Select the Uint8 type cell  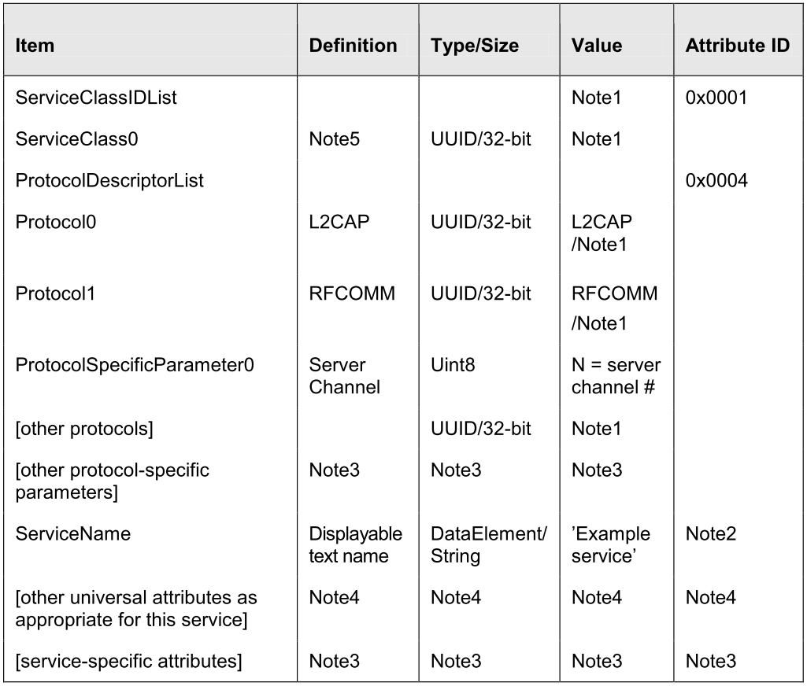click(x=453, y=366)
